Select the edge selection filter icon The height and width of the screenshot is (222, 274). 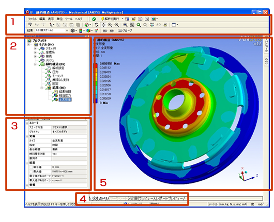pos(65,25)
